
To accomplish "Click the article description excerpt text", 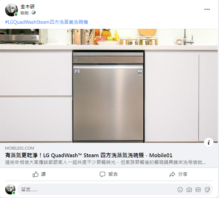I will (105, 162).
